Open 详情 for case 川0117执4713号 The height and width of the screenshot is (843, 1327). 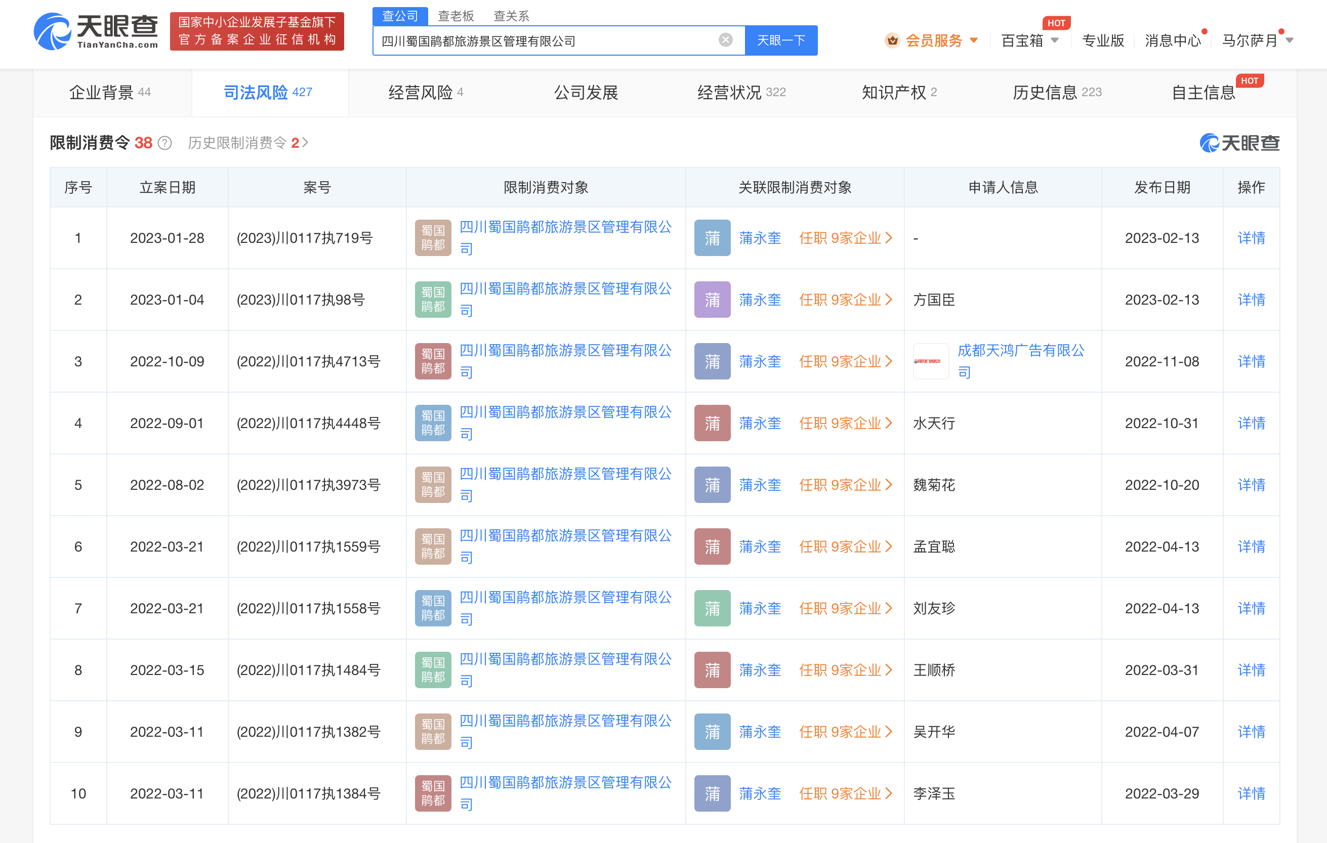tap(1251, 361)
